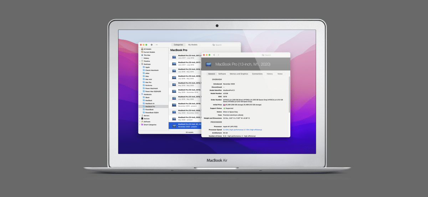
Task: Click the Power Macintosh folder icon
Action: click(144, 88)
